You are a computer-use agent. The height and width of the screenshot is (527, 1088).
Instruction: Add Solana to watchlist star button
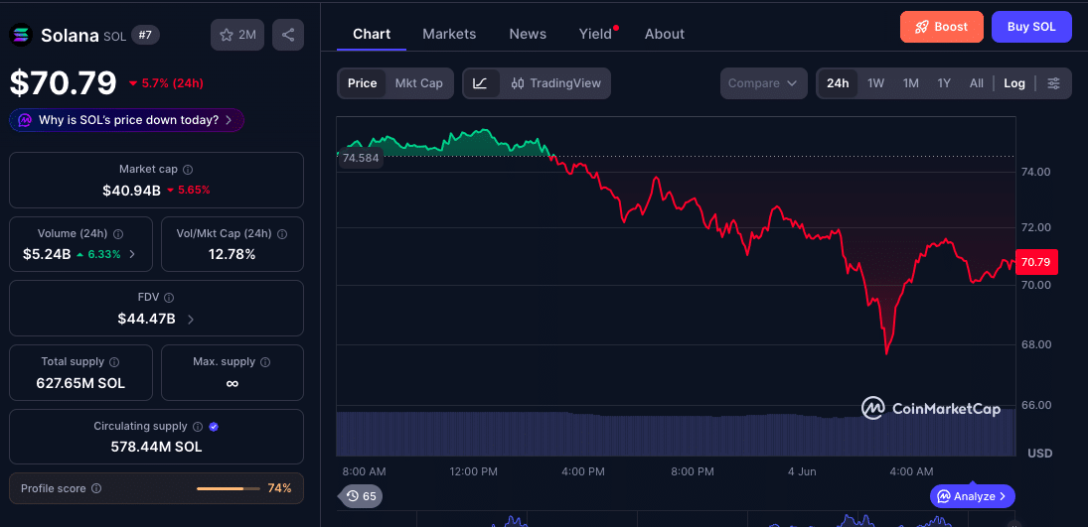(237, 35)
